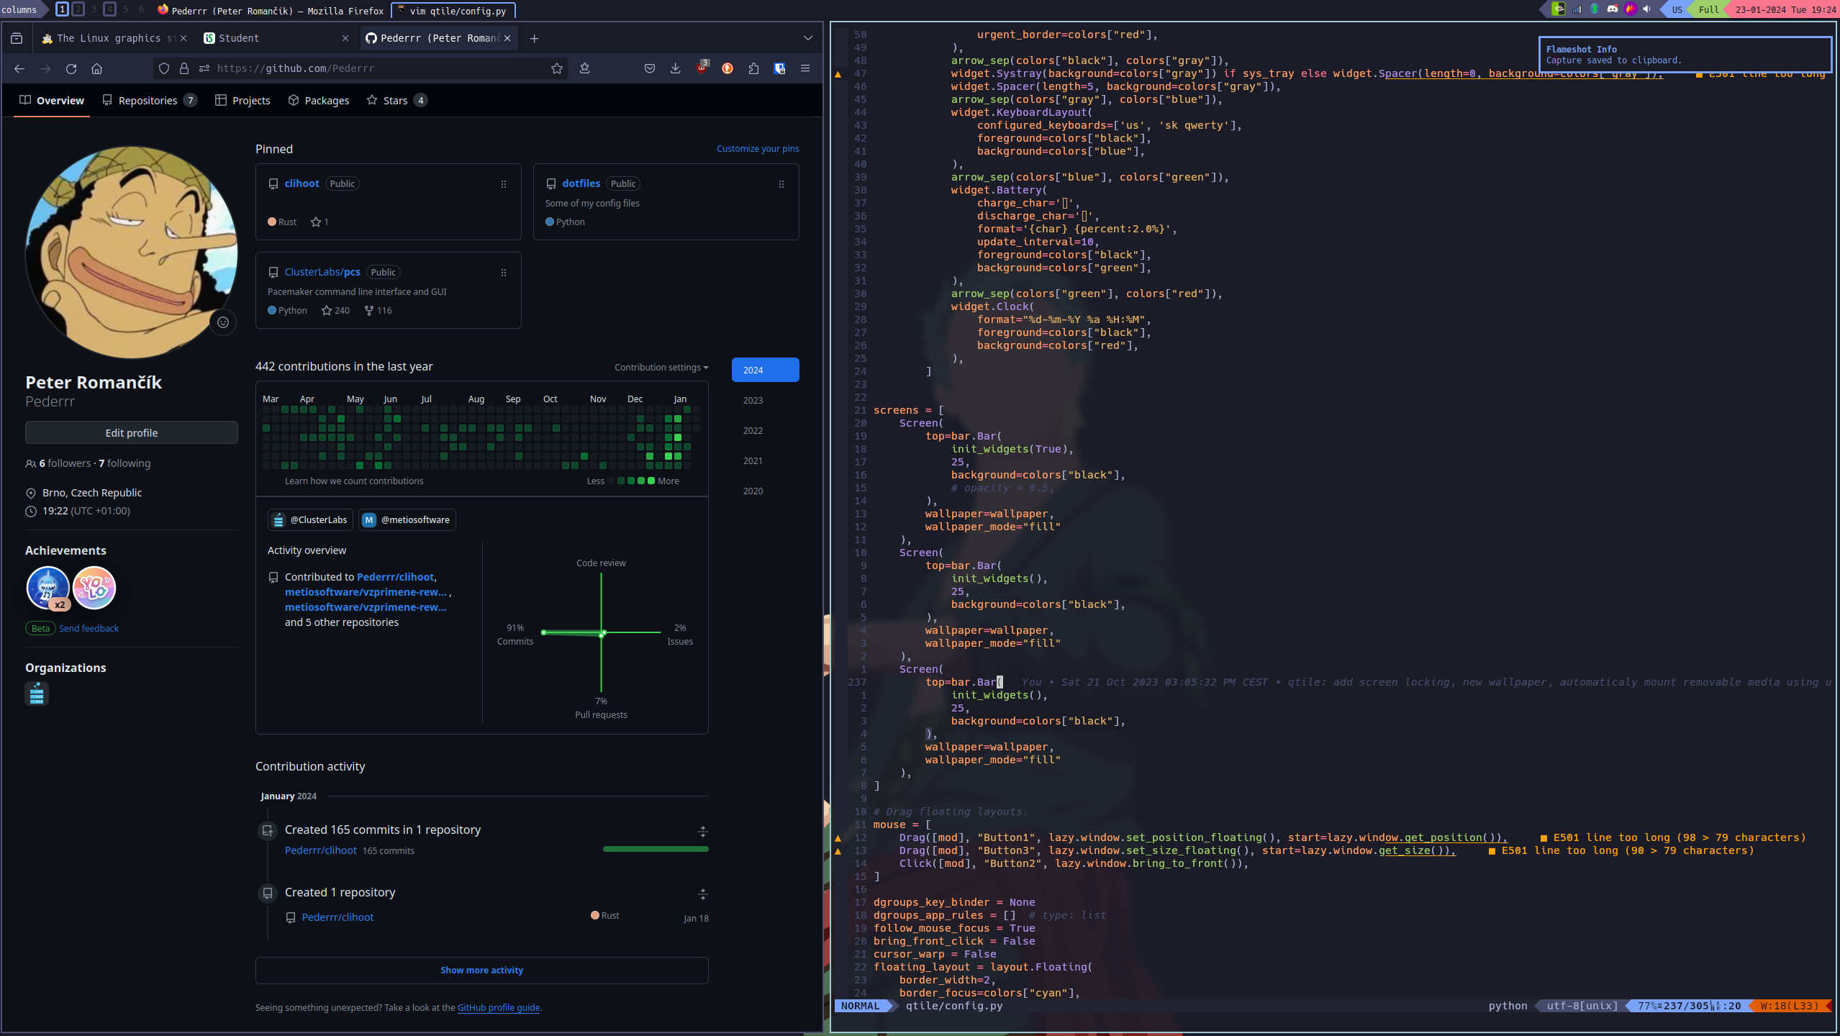Click the Edit profile button

132,433
